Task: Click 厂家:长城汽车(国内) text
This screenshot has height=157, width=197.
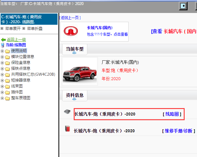Action: pos(120,62)
